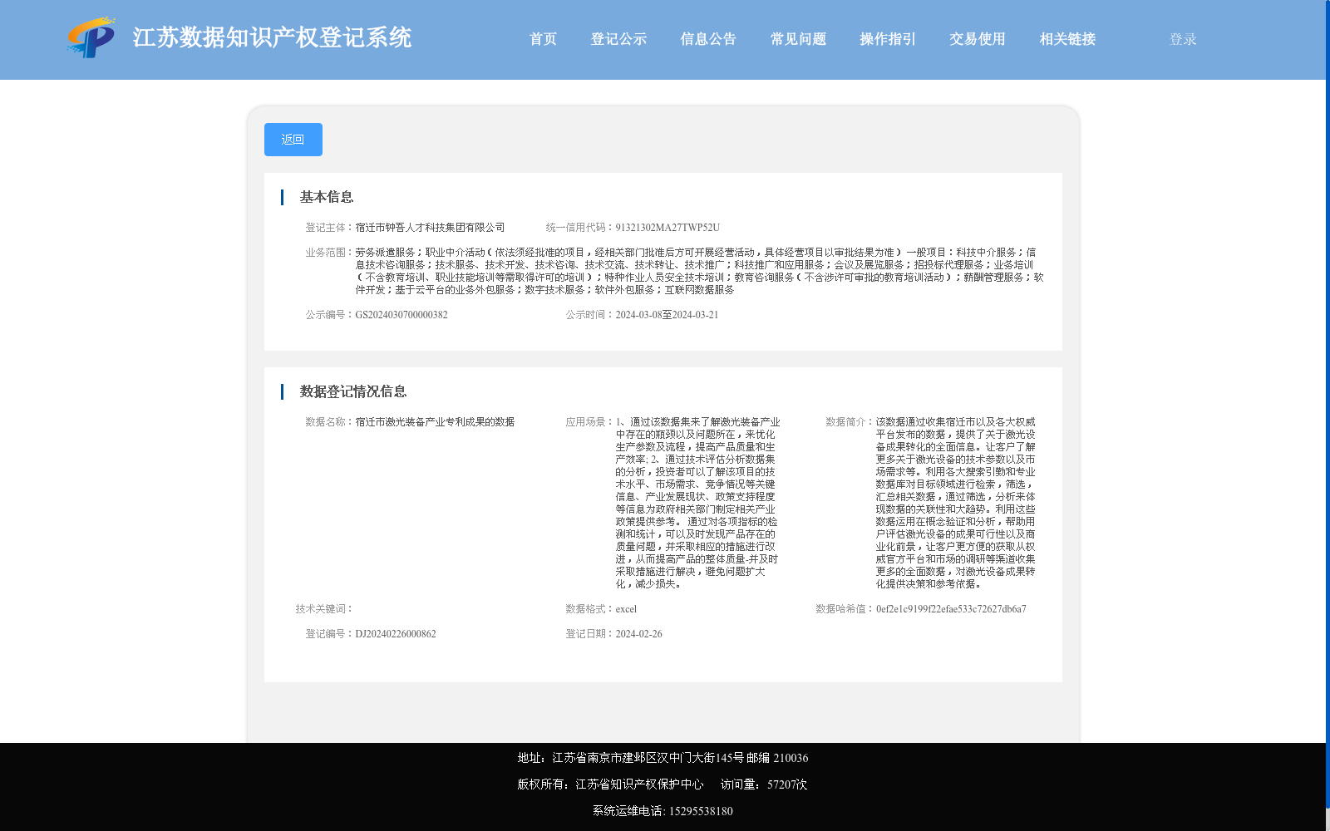Open the 交易使用 menu item

coord(978,39)
